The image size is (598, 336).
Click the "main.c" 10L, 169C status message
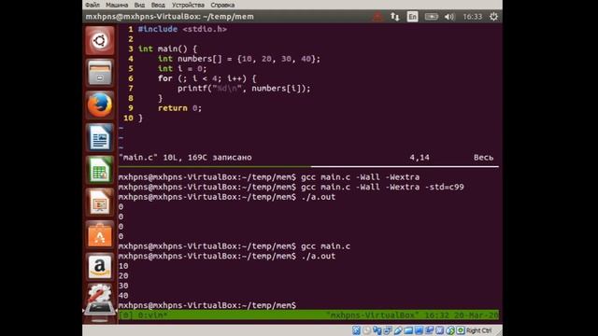(x=185, y=158)
